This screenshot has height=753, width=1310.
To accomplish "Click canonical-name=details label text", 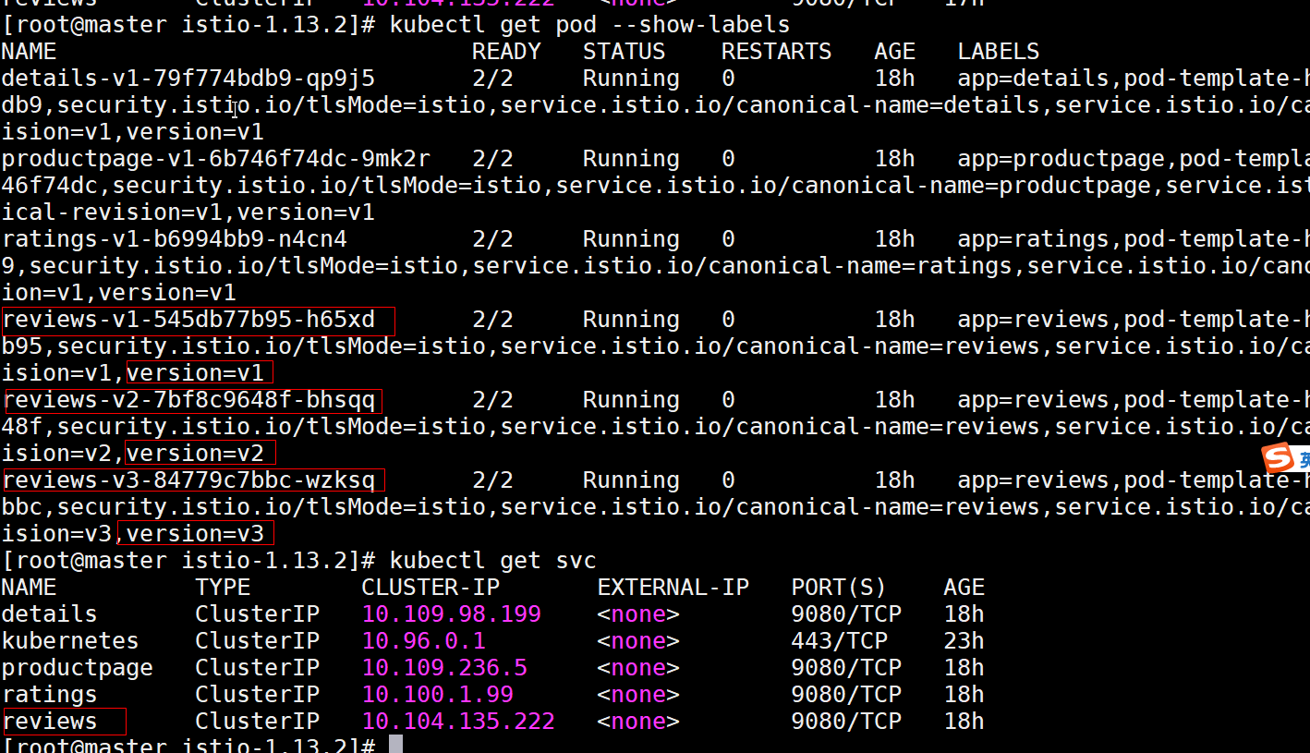I will (889, 105).
